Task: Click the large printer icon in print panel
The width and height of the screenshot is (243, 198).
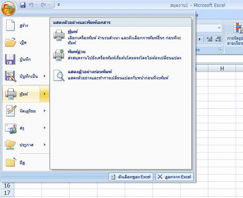Action: click(x=59, y=35)
